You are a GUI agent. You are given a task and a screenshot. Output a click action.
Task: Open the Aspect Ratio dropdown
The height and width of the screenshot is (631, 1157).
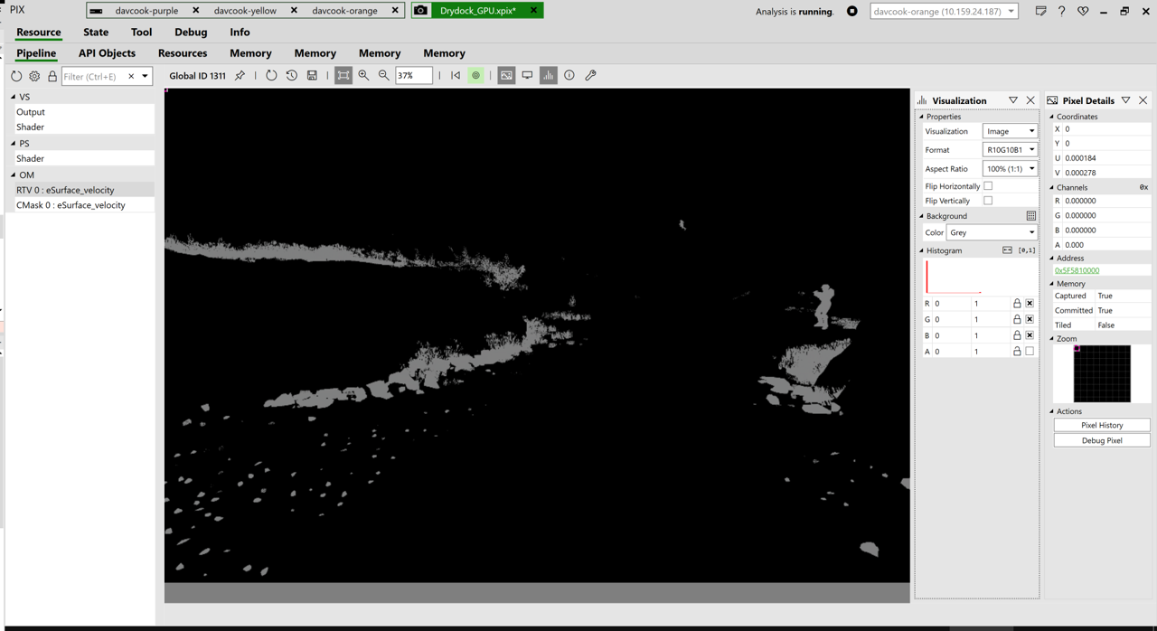tap(1010, 169)
